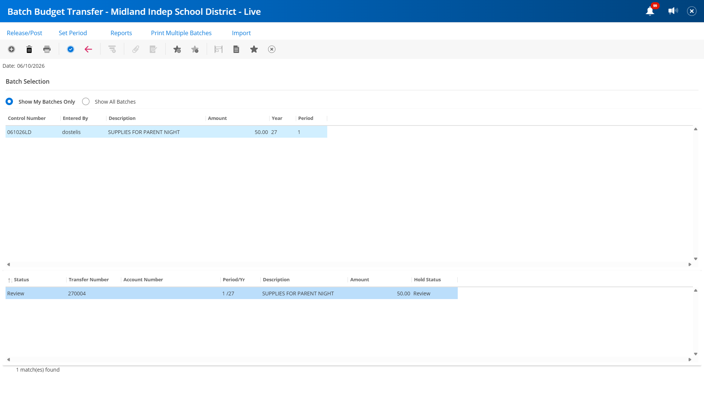Open the Reports menu
Screen dimensions: 704x399
pos(121,33)
